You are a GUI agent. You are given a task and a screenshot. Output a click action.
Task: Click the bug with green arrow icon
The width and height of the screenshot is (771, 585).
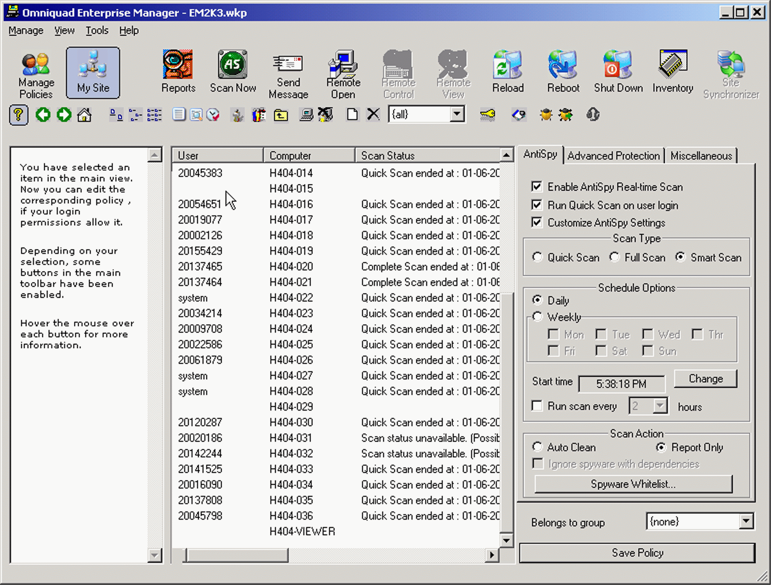[565, 115]
